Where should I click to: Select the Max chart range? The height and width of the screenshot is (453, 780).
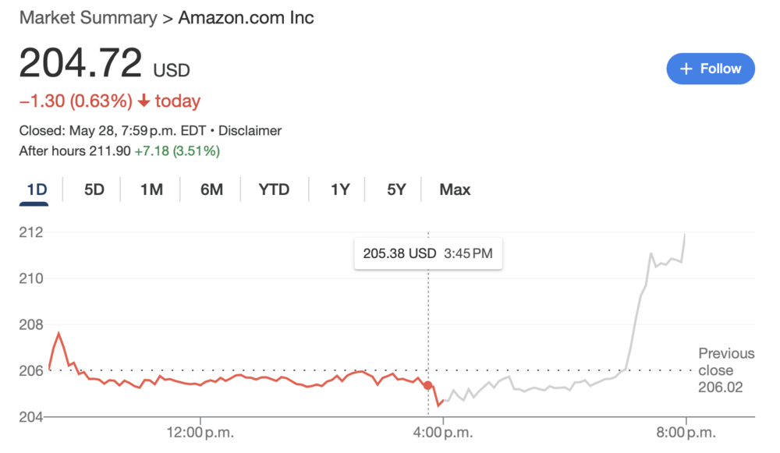coord(455,189)
